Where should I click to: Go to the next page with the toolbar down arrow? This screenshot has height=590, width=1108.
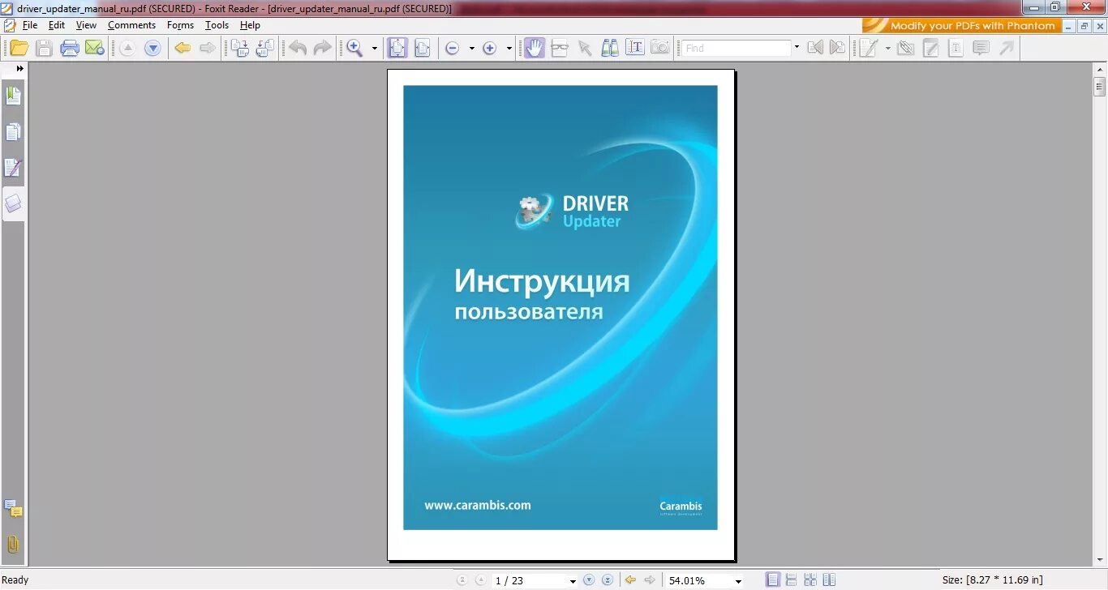(x=152, y=48)
